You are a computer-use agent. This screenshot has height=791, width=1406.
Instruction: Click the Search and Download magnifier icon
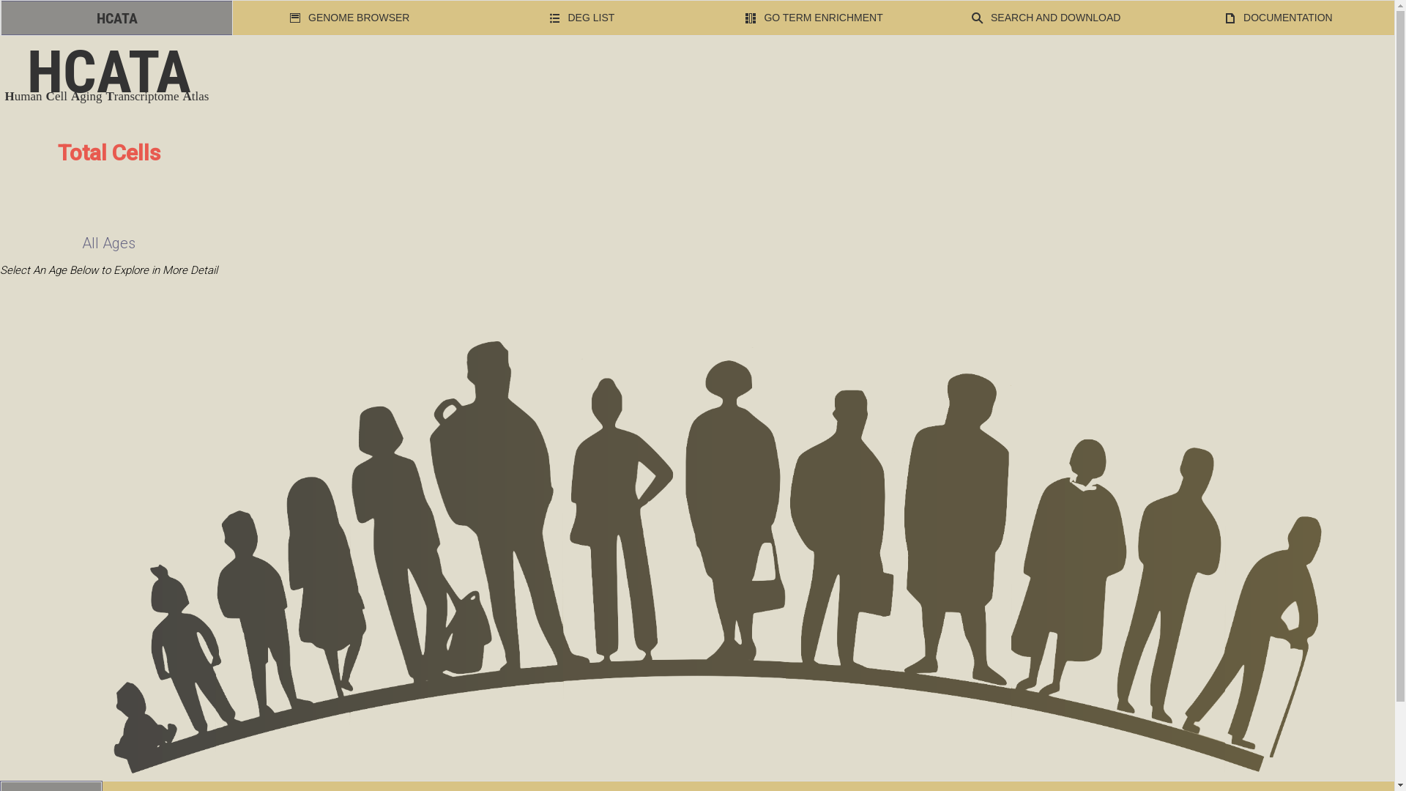coord(978,18)
